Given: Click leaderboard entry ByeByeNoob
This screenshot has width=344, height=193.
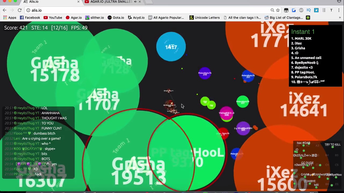Looking at the screenshot, I should coord(305,62).
